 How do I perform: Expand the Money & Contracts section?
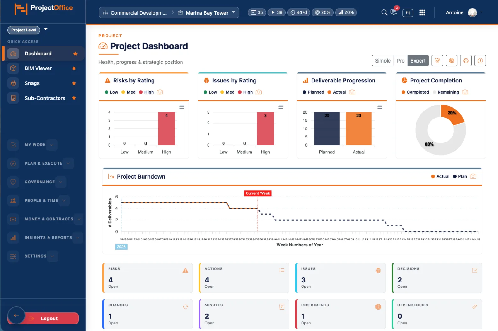click(79, 219)
